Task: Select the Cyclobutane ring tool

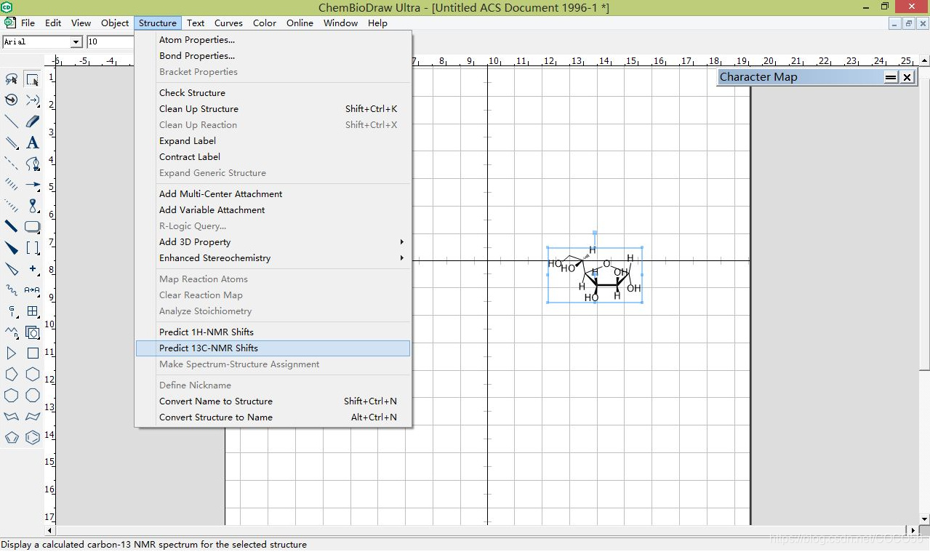Action: tap(33, 353)
